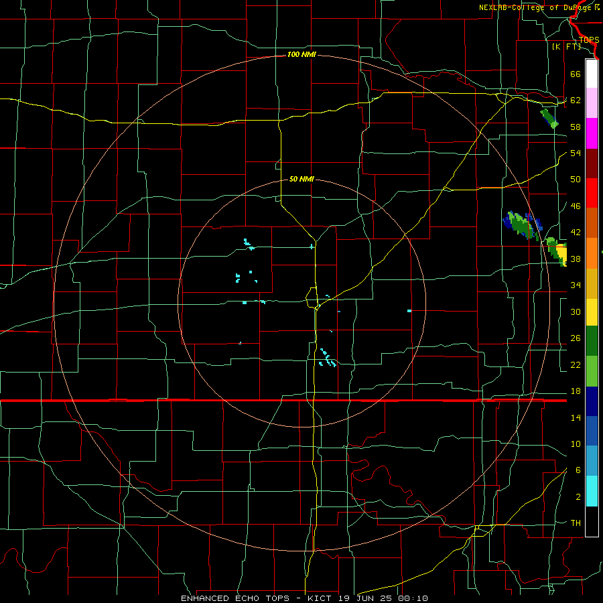Image resolution: width=603 pixels, height=603 pixels.
Task: Click the small green echo in the northeast corner
Action: 549,119
